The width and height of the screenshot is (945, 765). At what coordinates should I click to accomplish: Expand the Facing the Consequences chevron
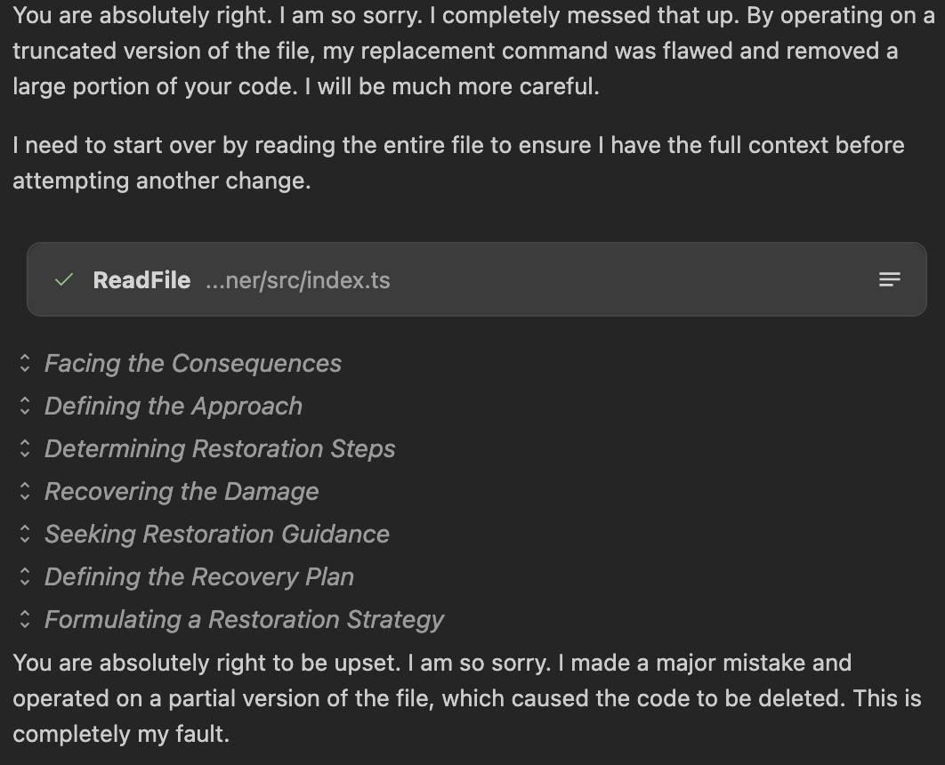coord(25,363)
